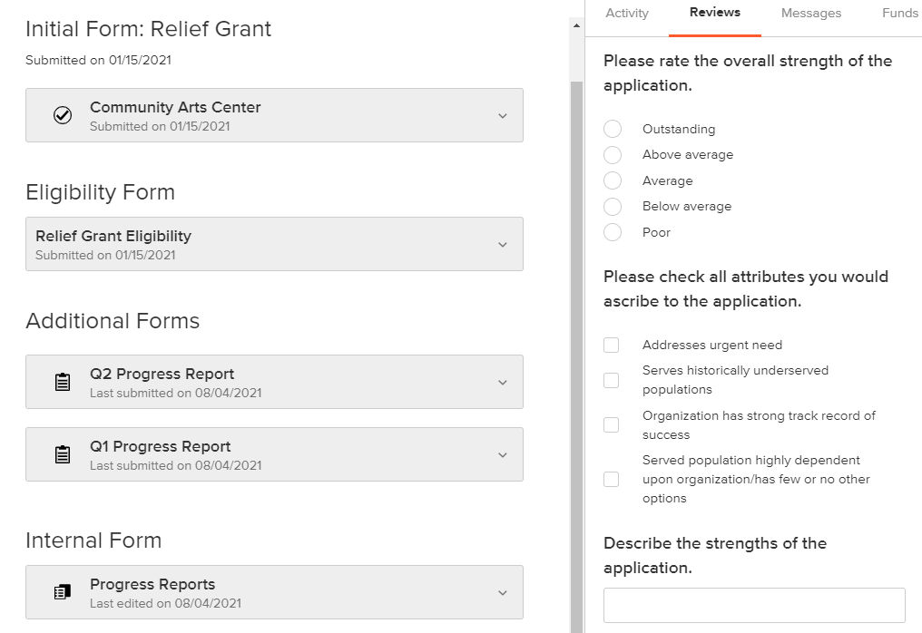Select the Above average rating
922x633 pixels.
(x=613, y=154)
